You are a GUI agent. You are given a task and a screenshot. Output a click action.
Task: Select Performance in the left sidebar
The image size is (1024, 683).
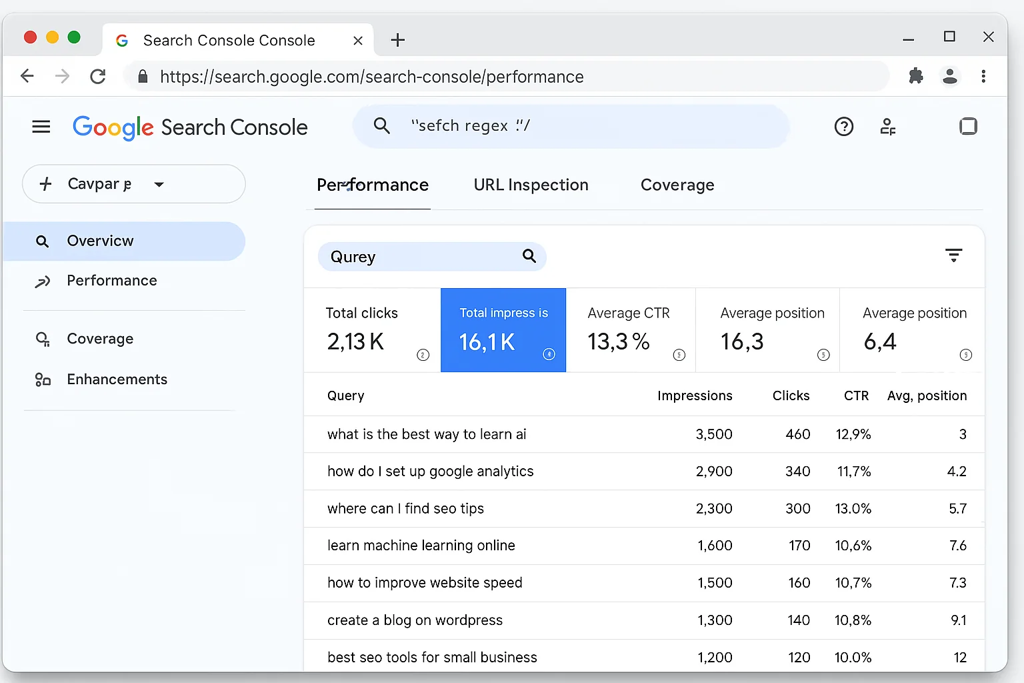pyautogui.click(x=111, y=281)
